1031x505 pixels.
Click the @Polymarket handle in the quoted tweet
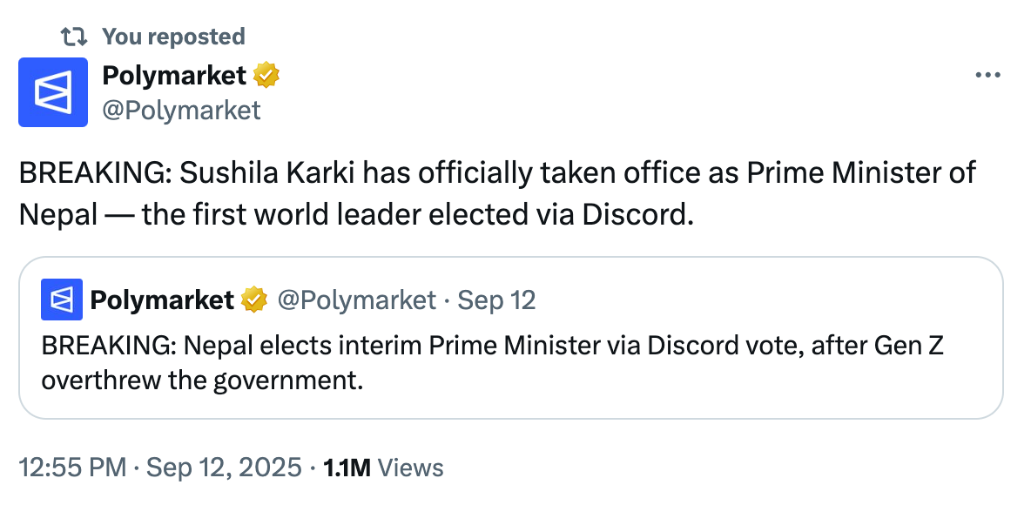click(x=356, y=300)
